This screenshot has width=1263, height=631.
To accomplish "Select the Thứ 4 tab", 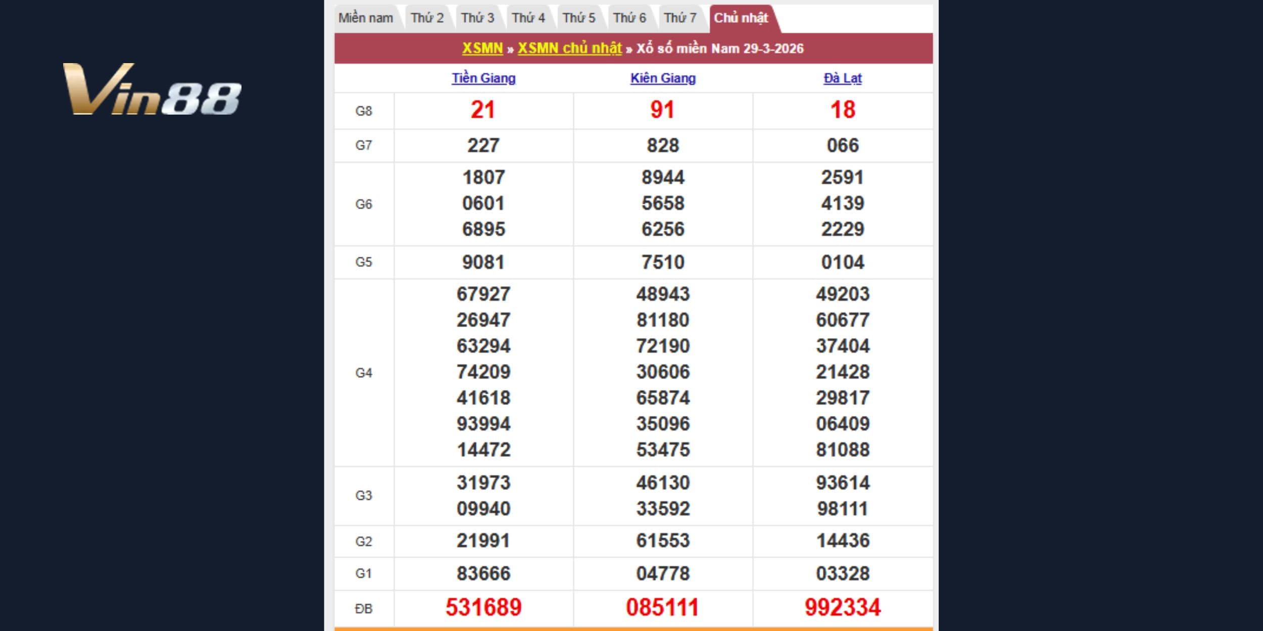I will tap(528, 18).
